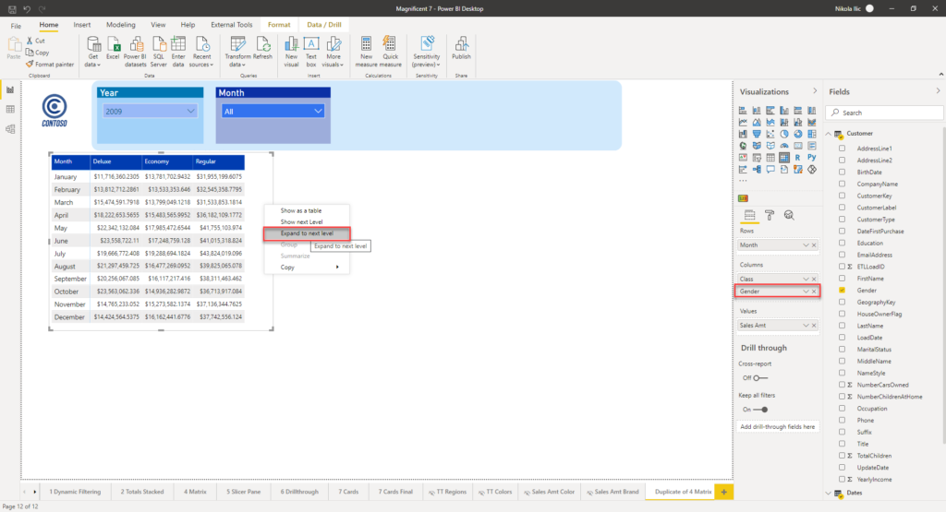Choose Show as a table
This screenshot has width=946, height=512.
click(x=307, y=211)
